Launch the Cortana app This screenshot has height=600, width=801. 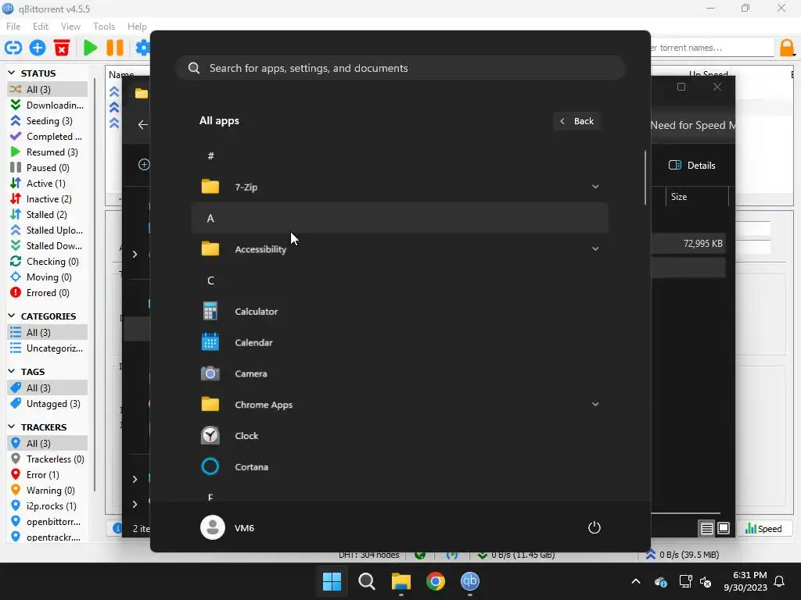400,467
